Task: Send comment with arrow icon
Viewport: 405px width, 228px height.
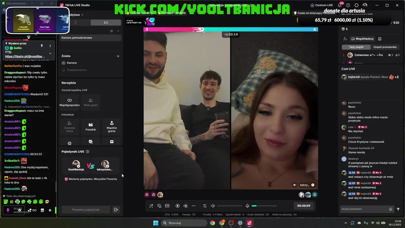Action: click(x=398, y=209)
